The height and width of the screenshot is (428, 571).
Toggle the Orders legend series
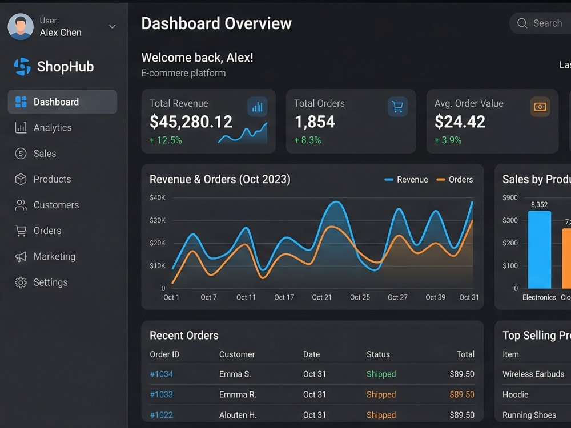click(x=455, y=179)
